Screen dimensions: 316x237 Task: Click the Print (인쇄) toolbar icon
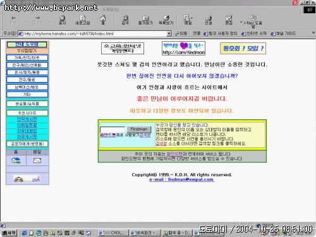[x=209, y=20]
